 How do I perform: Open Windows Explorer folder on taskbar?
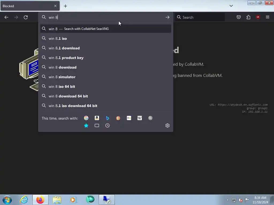pyautogui.click(x=57, y=200)
